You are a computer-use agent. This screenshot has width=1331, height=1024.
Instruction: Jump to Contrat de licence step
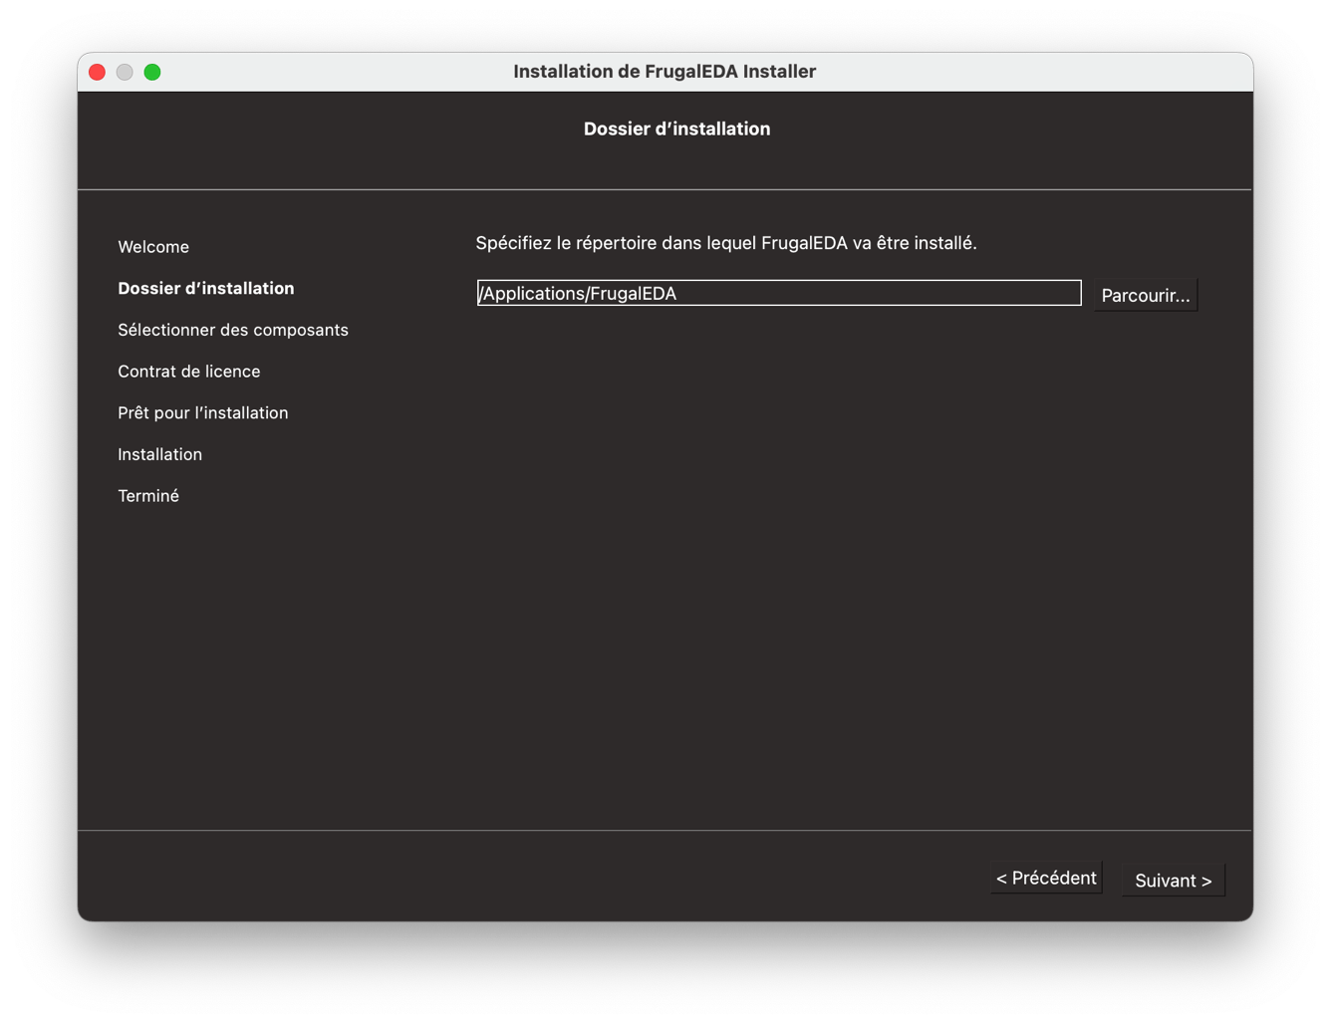coord(189,372)
